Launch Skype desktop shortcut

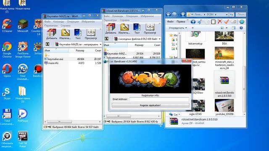pyautogui.click(x=7, y=93)
